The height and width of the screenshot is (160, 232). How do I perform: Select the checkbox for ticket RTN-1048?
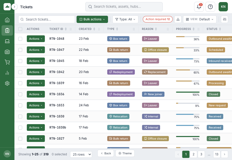[x=20, y=39]
